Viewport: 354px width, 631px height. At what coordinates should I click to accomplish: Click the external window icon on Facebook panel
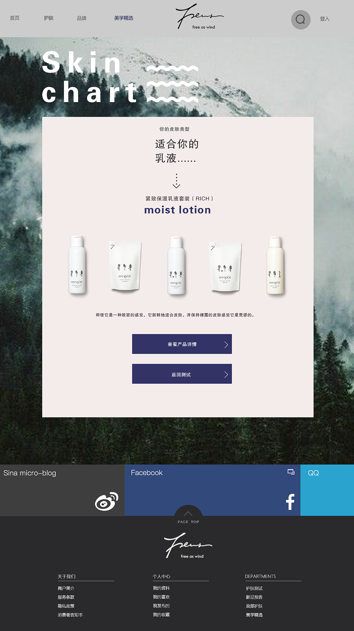291,472
